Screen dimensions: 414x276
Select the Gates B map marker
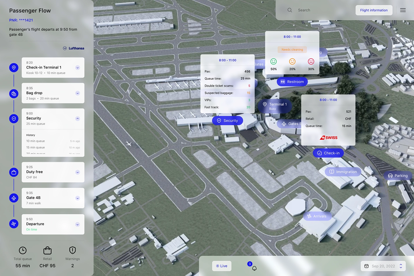(x=289, y=124)
